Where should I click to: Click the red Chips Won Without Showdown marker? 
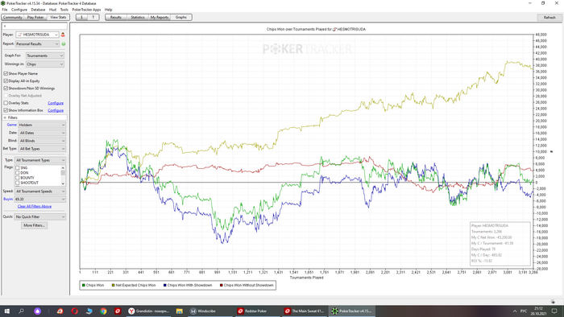point(222,285)
